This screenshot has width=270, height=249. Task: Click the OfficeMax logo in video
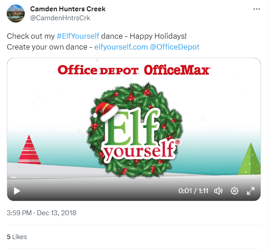point(177,70)
